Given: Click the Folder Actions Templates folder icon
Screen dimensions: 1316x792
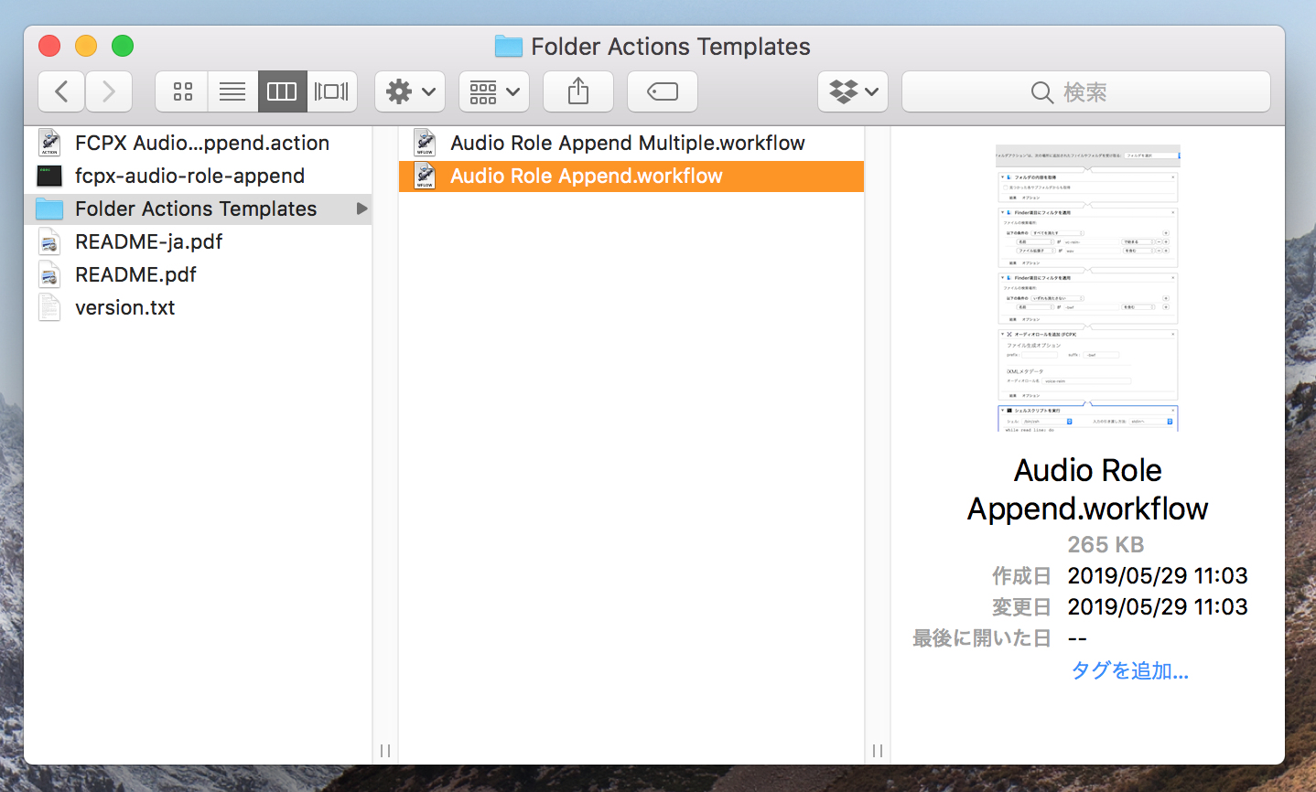Looking at the screenshot, I should point(49,209).
